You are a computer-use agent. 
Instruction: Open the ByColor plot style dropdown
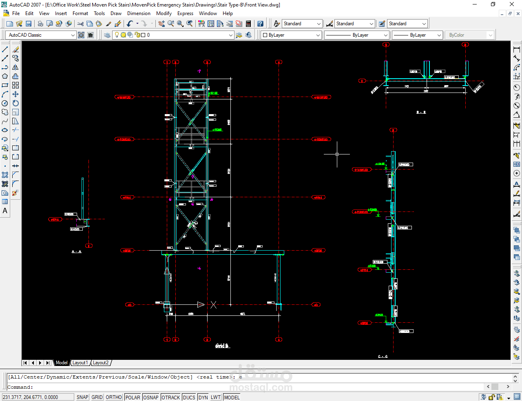pyautogui.click(x=491, y=35)
